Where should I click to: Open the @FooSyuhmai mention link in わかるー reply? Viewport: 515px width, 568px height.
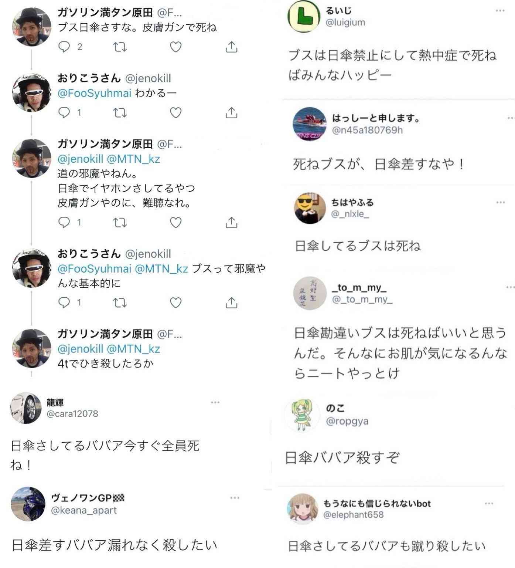click(95, 93)
